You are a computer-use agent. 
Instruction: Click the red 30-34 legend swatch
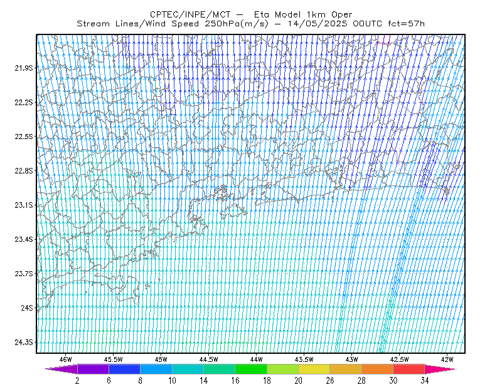[x=409, y=369]
